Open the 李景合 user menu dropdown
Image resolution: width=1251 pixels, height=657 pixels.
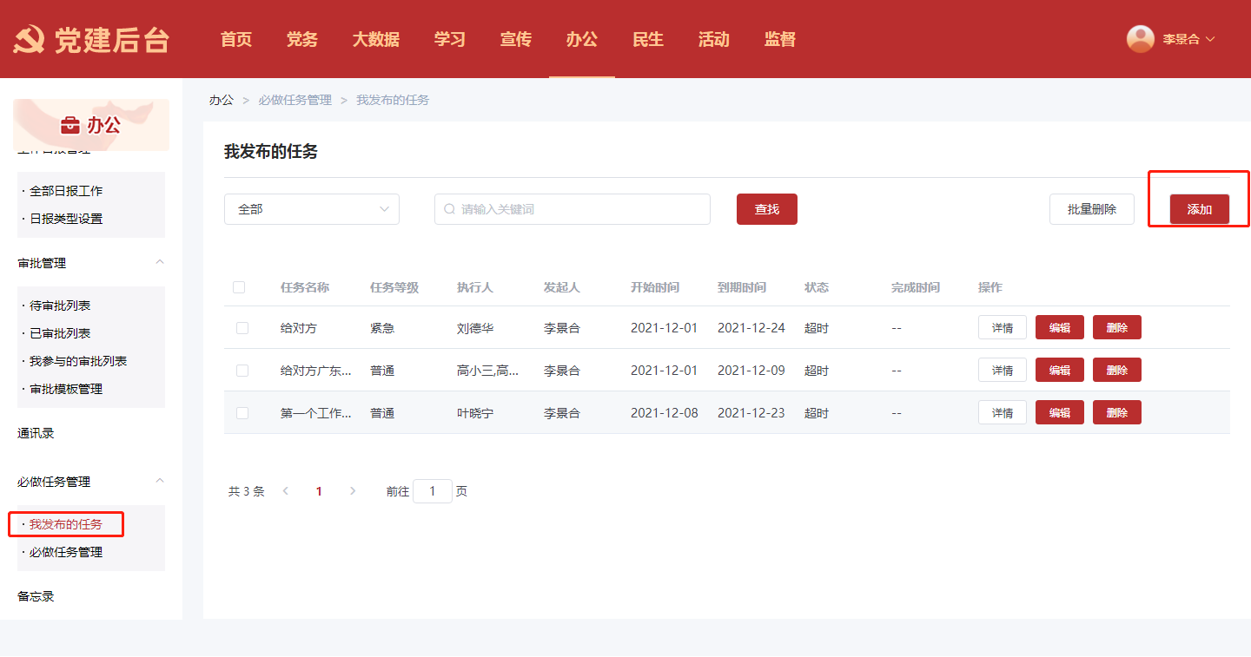(1188, 39)
